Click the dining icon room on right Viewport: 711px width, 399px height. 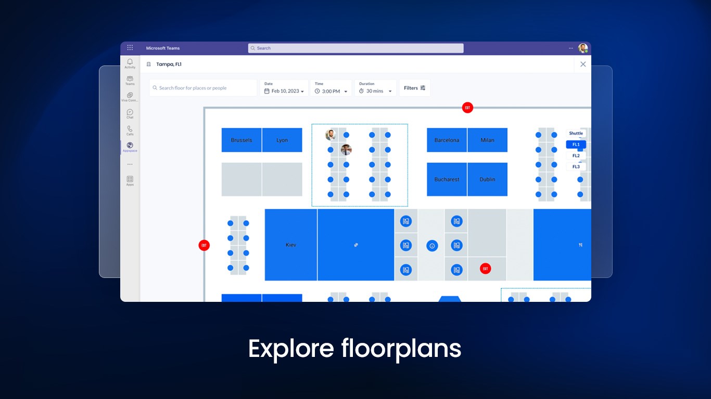point(580,245)
